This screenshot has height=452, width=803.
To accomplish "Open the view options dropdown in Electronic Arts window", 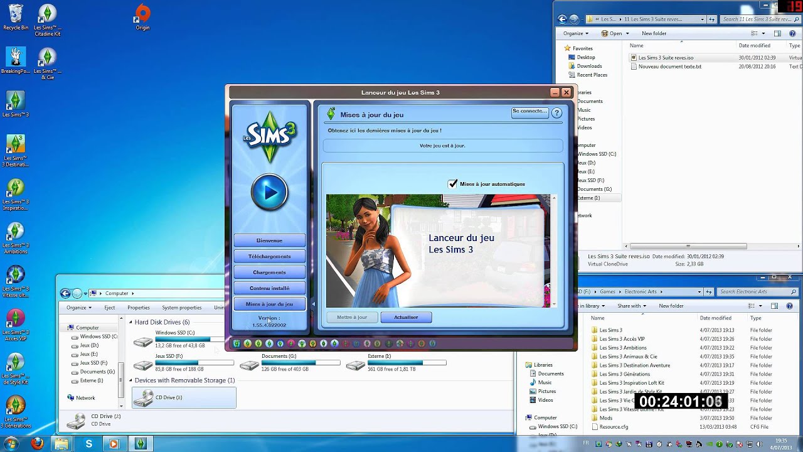I will click(x=760, y=306).
